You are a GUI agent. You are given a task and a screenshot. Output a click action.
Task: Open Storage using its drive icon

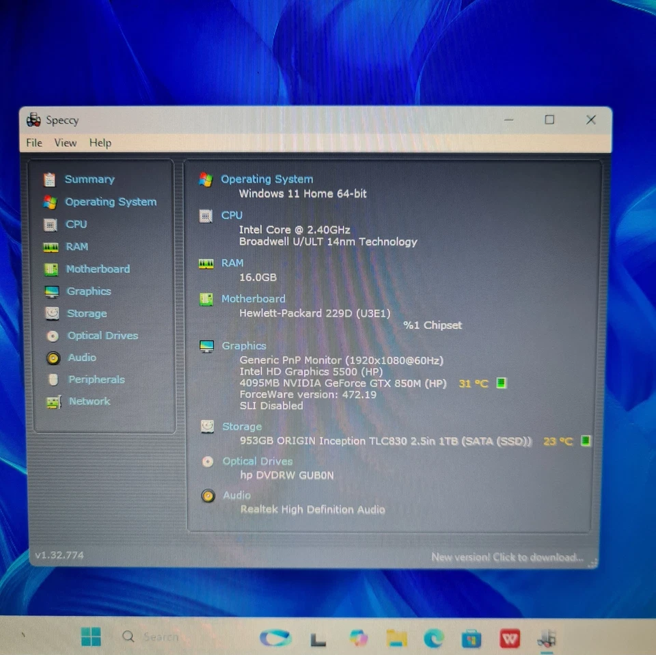(50, 313)
